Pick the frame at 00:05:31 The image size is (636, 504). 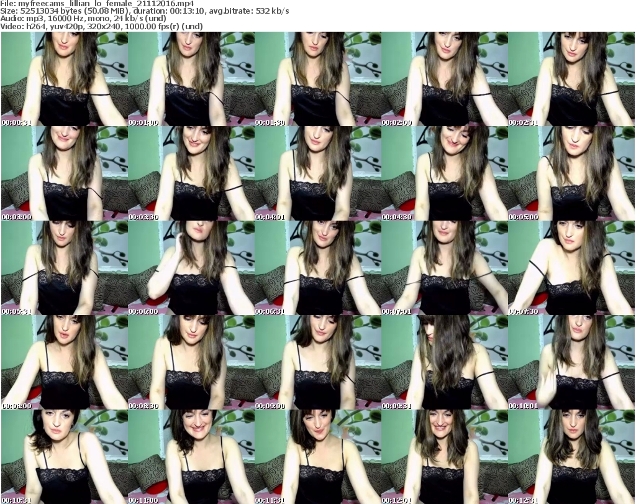65,268
